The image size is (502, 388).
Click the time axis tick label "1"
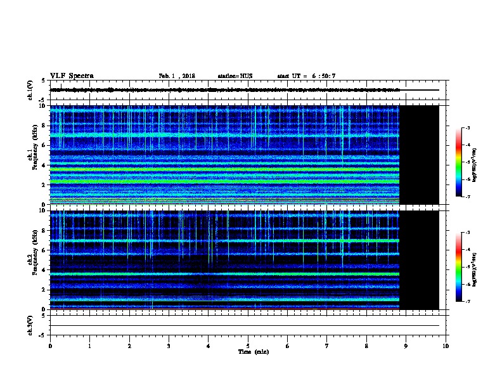tap(89, 346)
